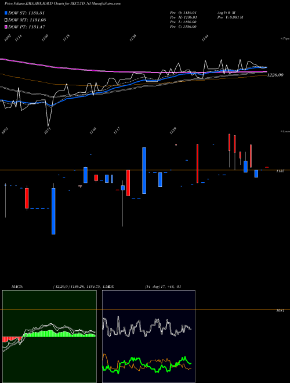Click the tallest blue candlestick in the middle

[x=144, y=171]
